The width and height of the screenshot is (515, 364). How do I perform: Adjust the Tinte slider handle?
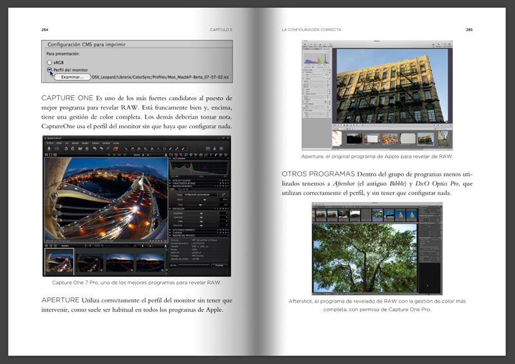200,205
